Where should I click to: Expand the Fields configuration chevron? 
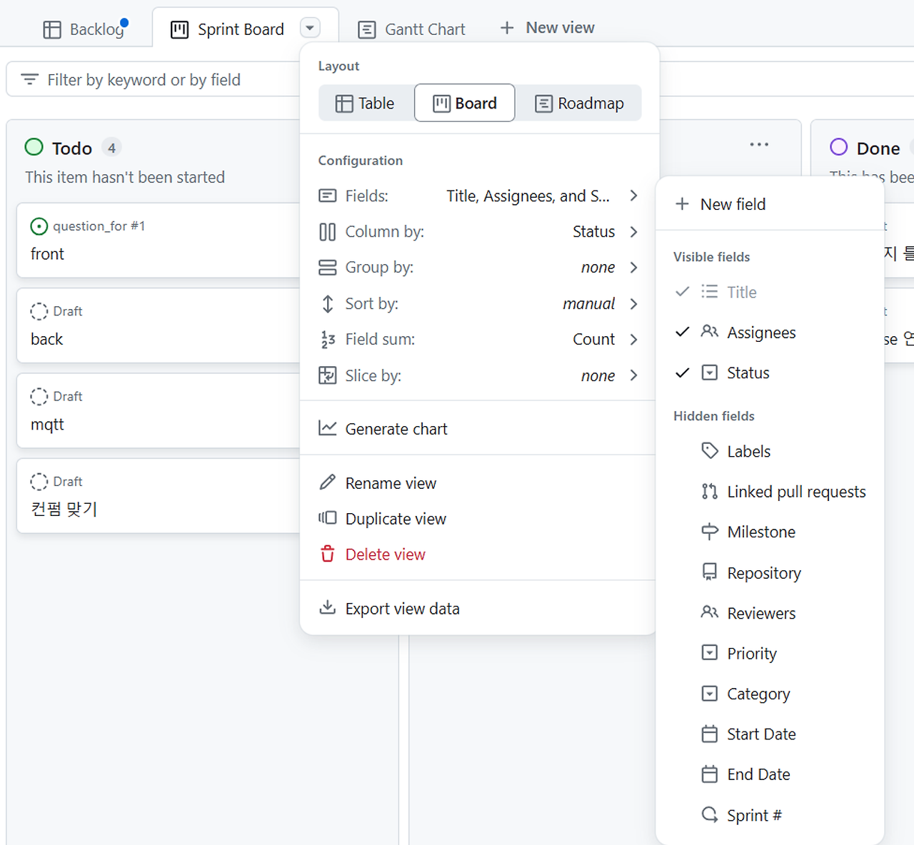click(633, 196)
